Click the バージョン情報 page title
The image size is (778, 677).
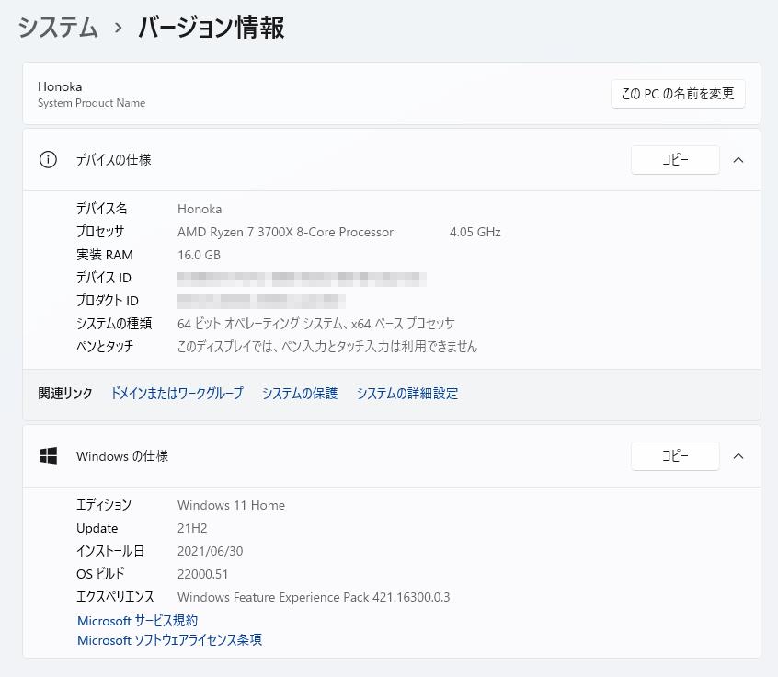coord(212,27)
